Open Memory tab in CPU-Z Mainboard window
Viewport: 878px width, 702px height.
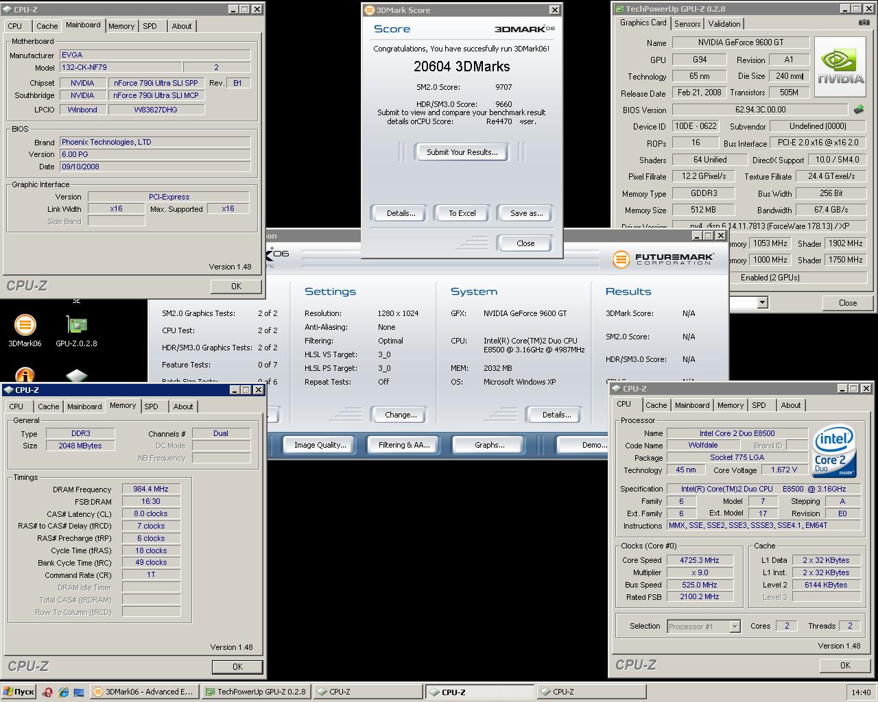(x=121, y=26)
